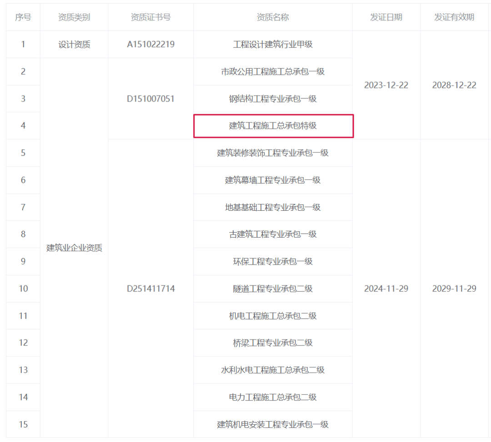Click the 电力工程施工总承包二级 entry

[273, 397]
